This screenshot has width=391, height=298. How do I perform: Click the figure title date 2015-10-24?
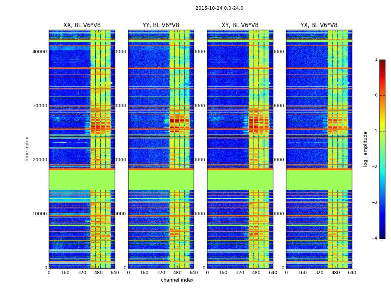[x=219, y=8]
